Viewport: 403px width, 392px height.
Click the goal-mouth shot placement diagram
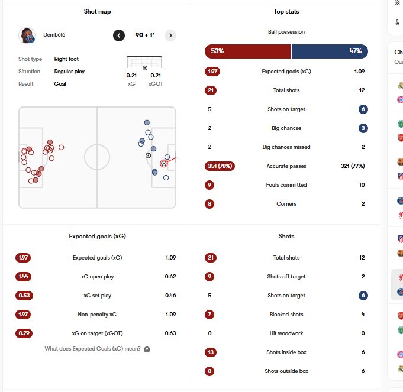[144, 63]
